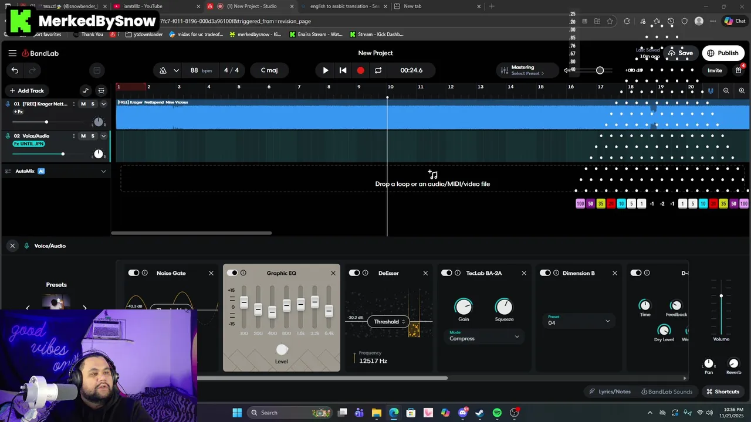Remove the TecLab BA-2A effect
This screenshot has width=751, height=422.
point(524,273)
